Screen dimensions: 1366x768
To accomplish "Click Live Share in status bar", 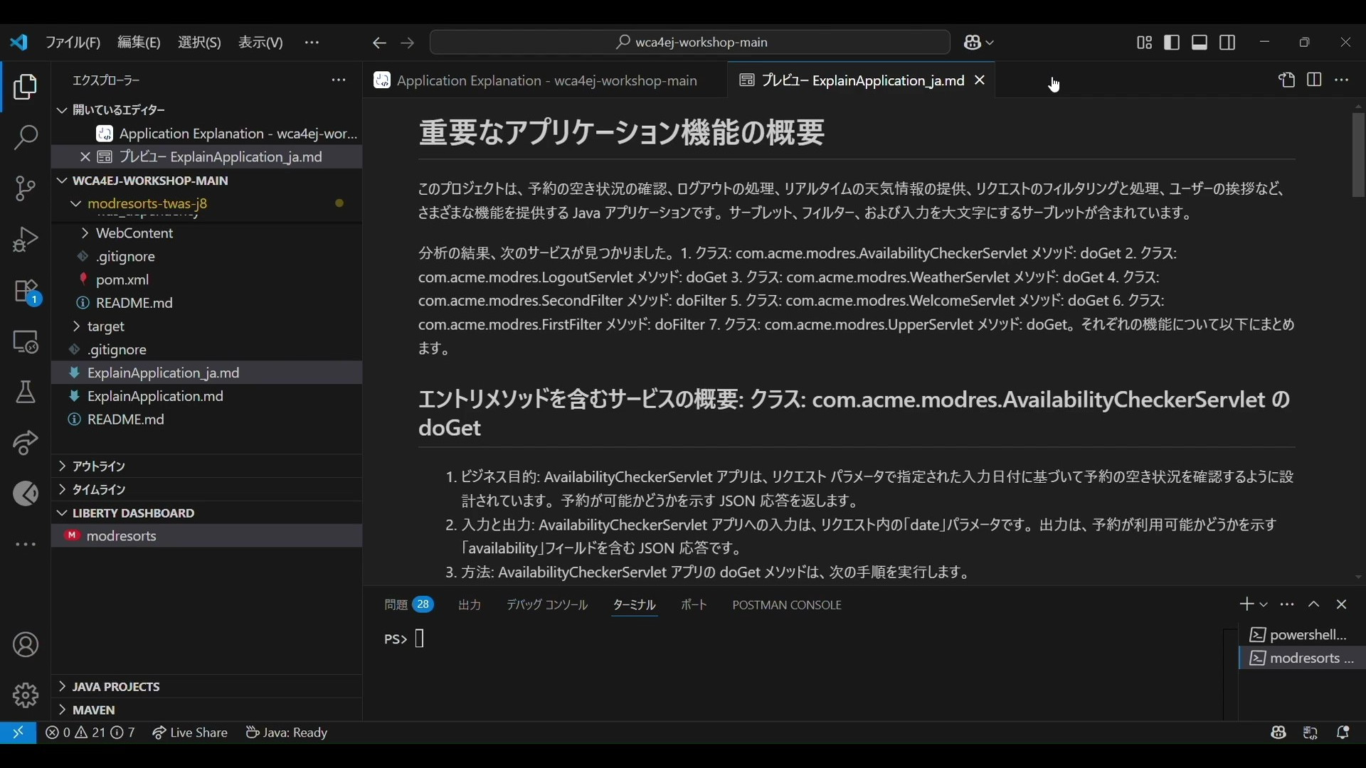I will [190, 732].
